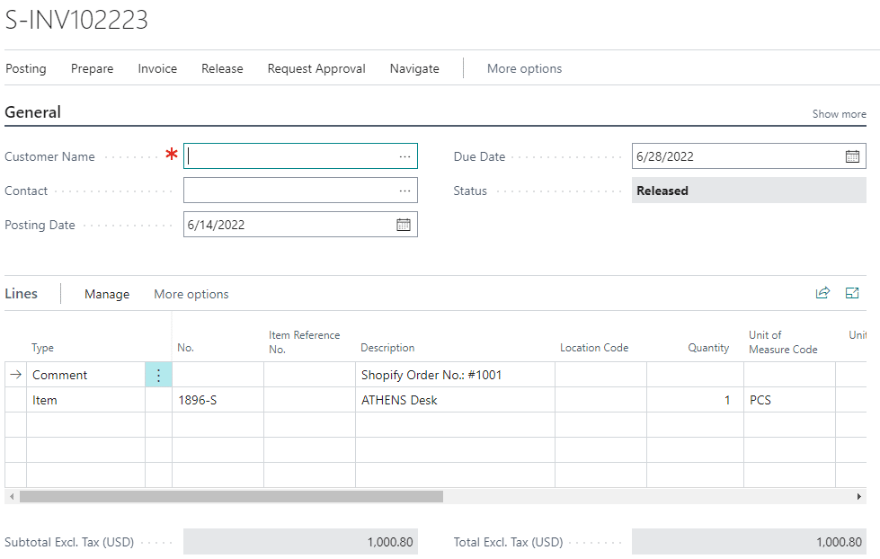Click the Status field label
The height and width of the screenshot is (559, 880).
click(470, 191)
